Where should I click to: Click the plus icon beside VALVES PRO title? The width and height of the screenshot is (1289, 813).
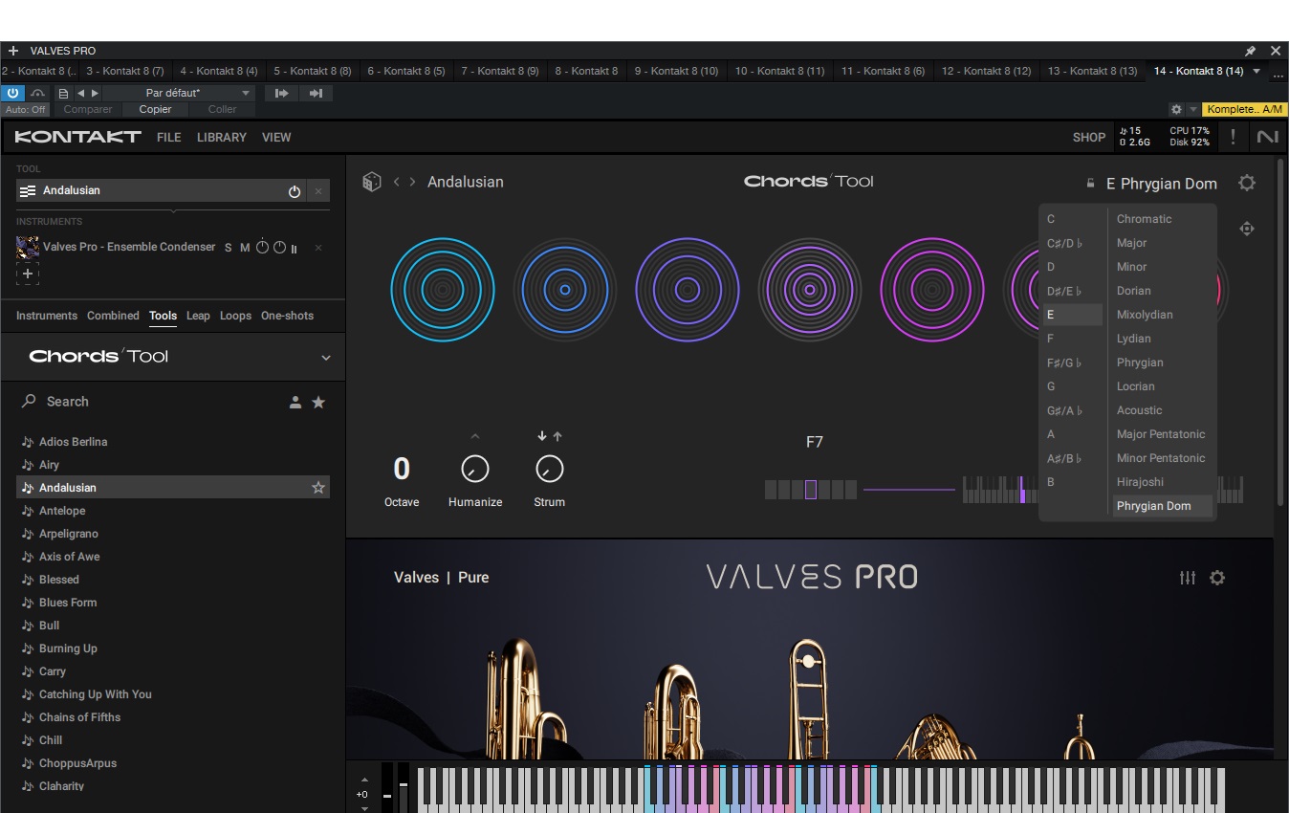click(13, 51)
